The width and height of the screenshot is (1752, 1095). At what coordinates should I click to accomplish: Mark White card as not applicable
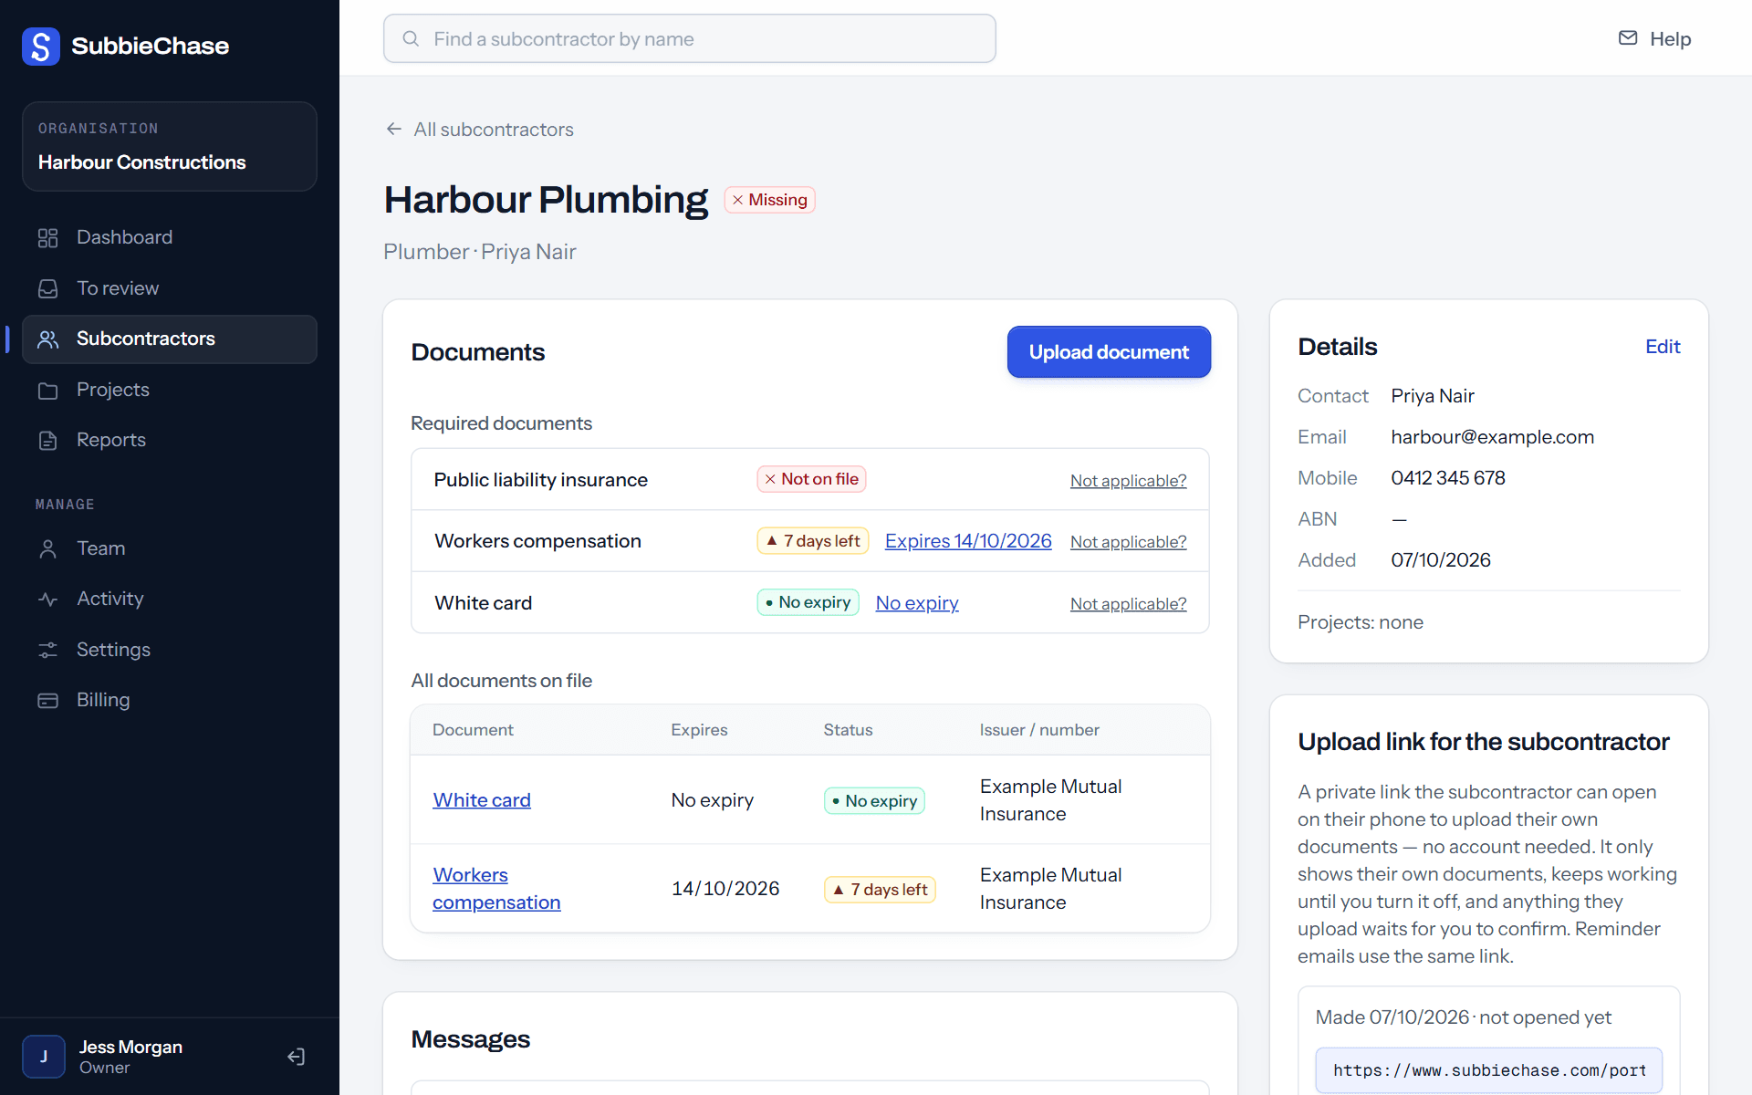pyautogui.click(x=1128, y=604)
